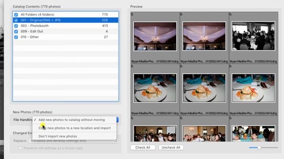
Task: Select the 010 - Other folder row
Action: 66,37
